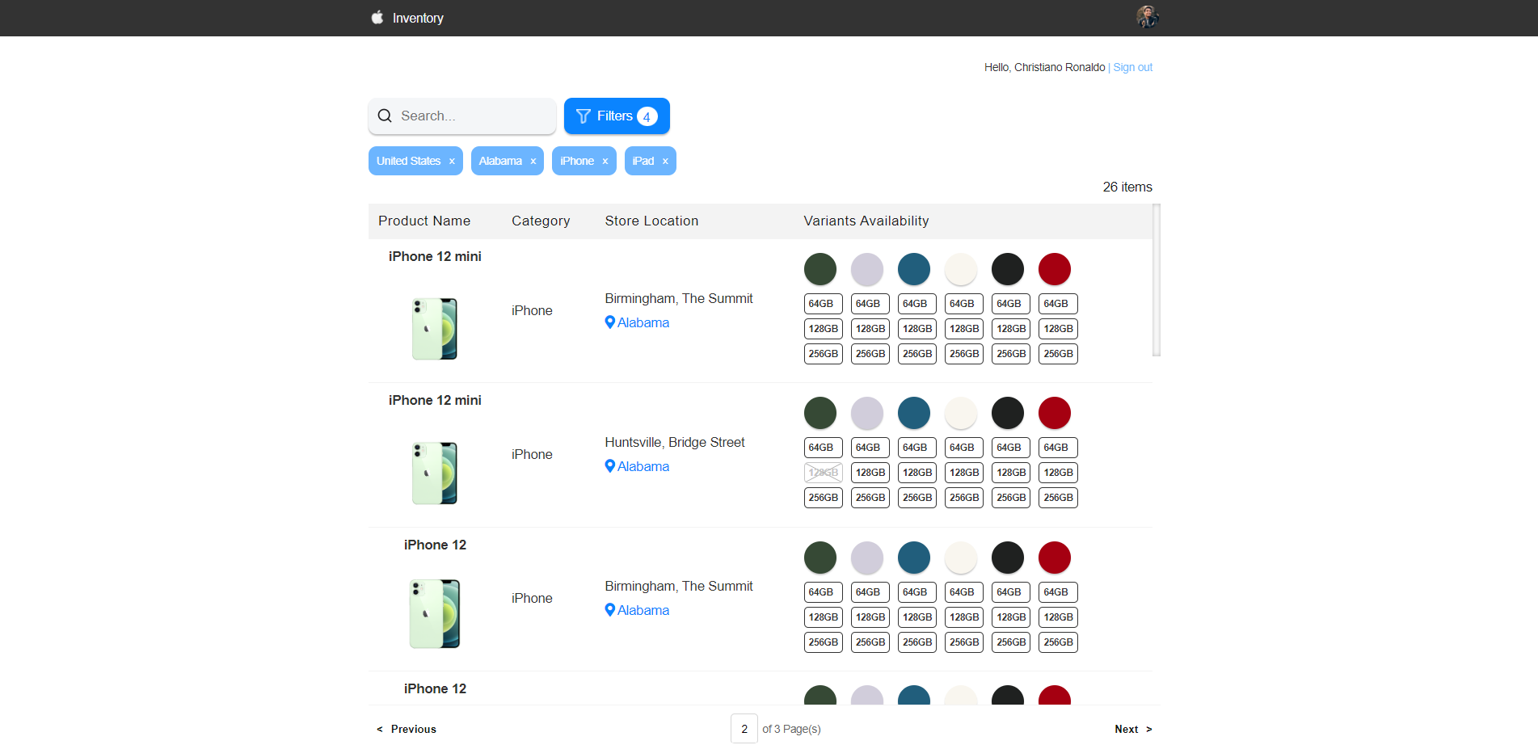
Task: Open Alabama link in third row iPhone 12
Action: tap(643, 610)
